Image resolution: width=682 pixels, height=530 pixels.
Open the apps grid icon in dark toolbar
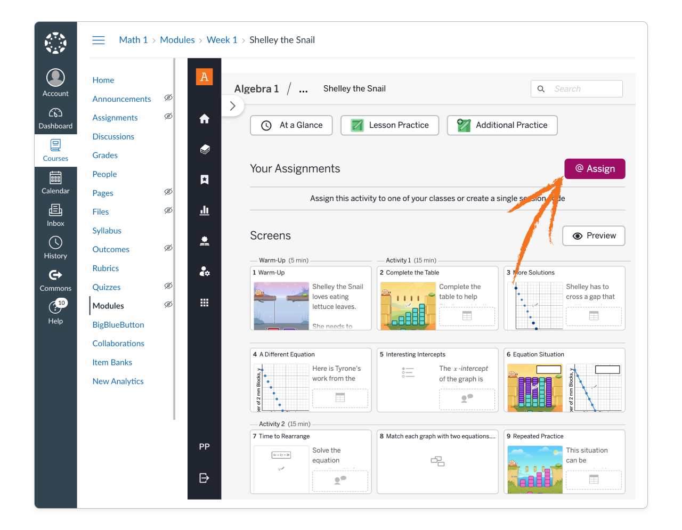click(204, 302)
